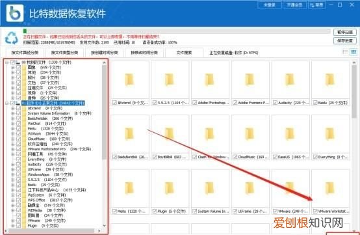Click folder icon beside WPS Office in tree
This screenshot has width=360, height=235.
pos(24,200)
